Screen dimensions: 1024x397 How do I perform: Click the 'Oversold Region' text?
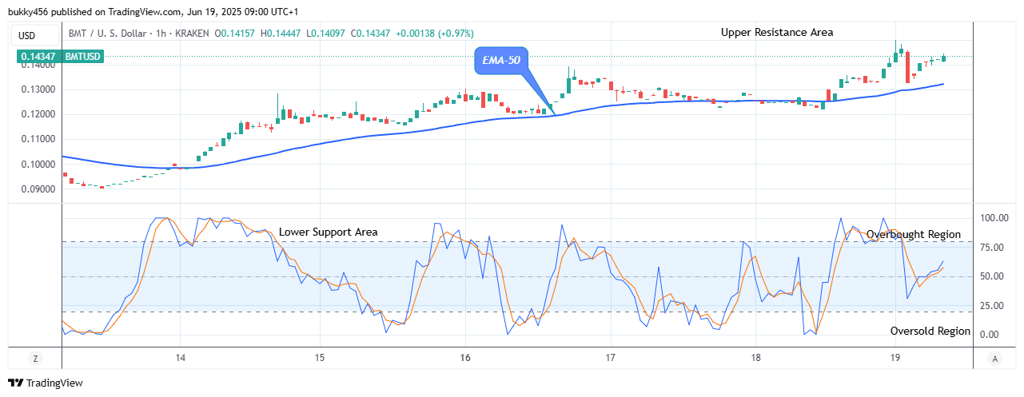[930, 331]
